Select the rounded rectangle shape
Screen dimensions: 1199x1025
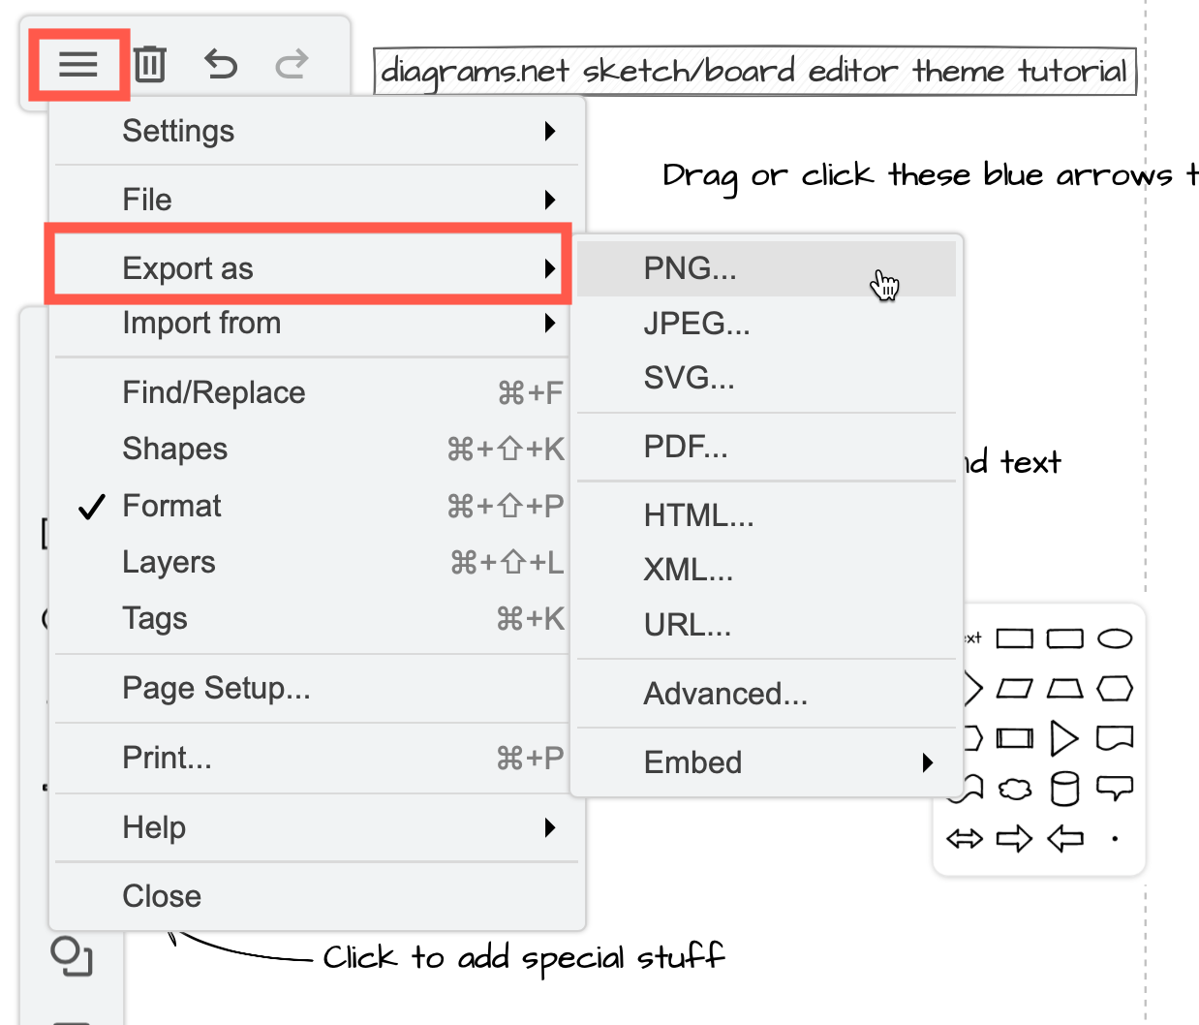point(1065,637)
